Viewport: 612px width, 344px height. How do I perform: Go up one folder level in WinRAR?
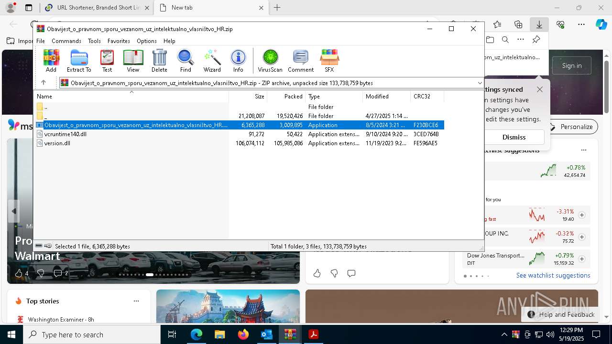coord(44,83)
